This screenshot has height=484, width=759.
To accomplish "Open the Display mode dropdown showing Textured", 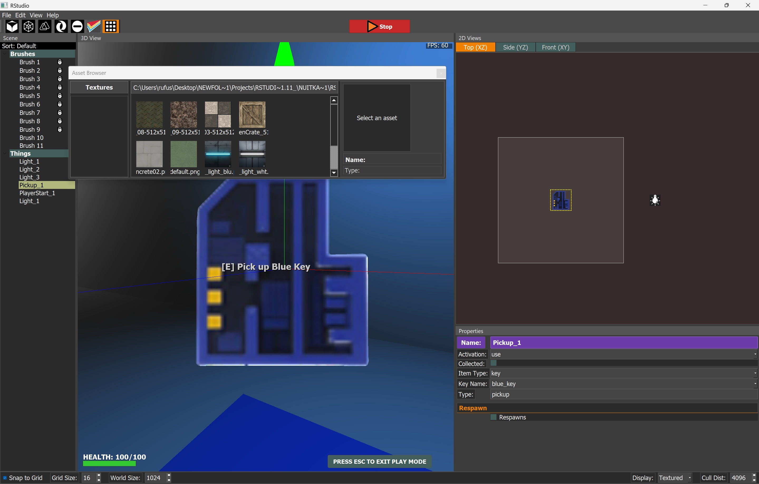I will (x=675, y=478).
